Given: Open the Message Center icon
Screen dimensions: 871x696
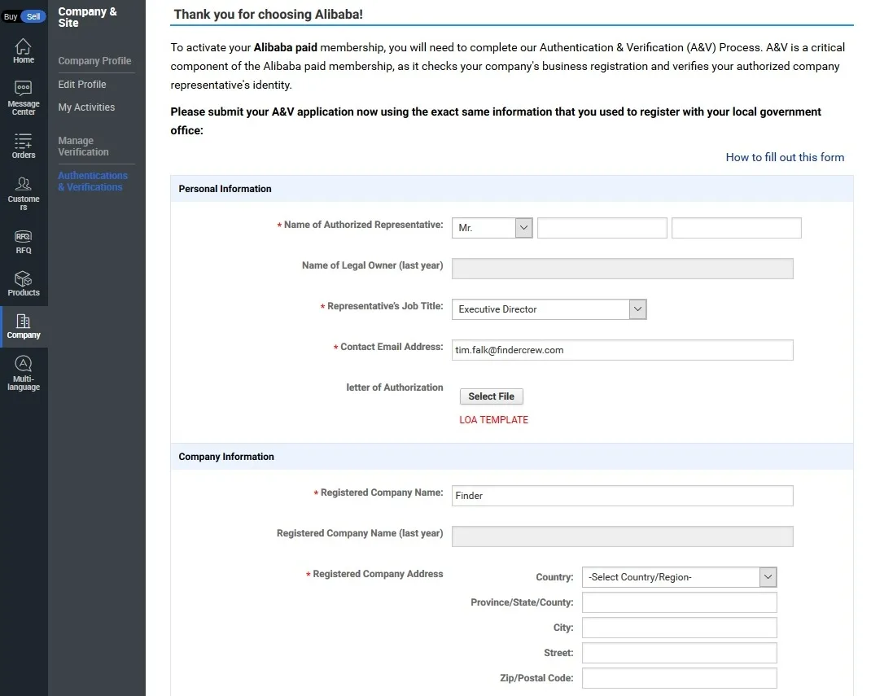Looking at the screenshot, I should click(24, 89).
